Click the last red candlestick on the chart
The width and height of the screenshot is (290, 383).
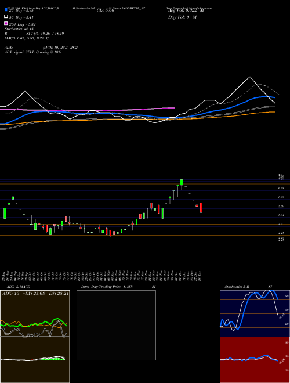pyautogui.click(x=201, y=208)
